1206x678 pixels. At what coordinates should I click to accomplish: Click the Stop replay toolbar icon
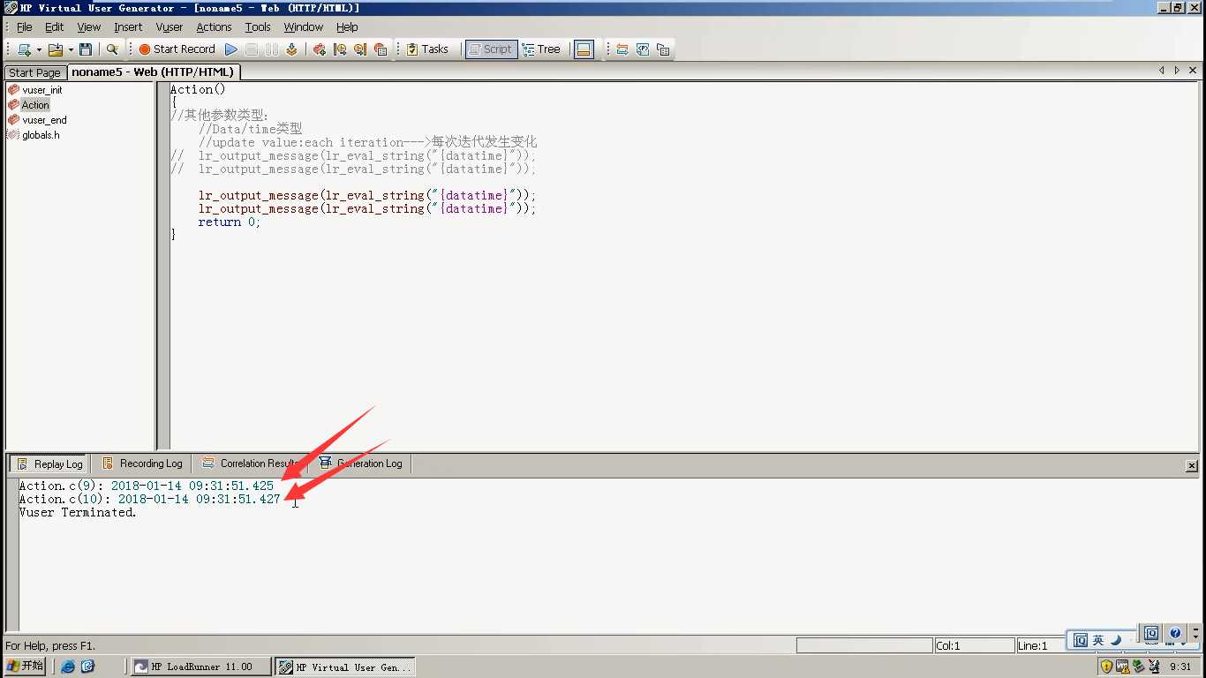pyautogui.click(x=252, y=49)
